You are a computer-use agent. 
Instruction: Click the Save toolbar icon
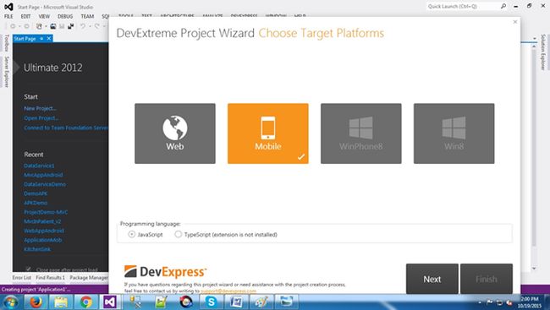62,26
